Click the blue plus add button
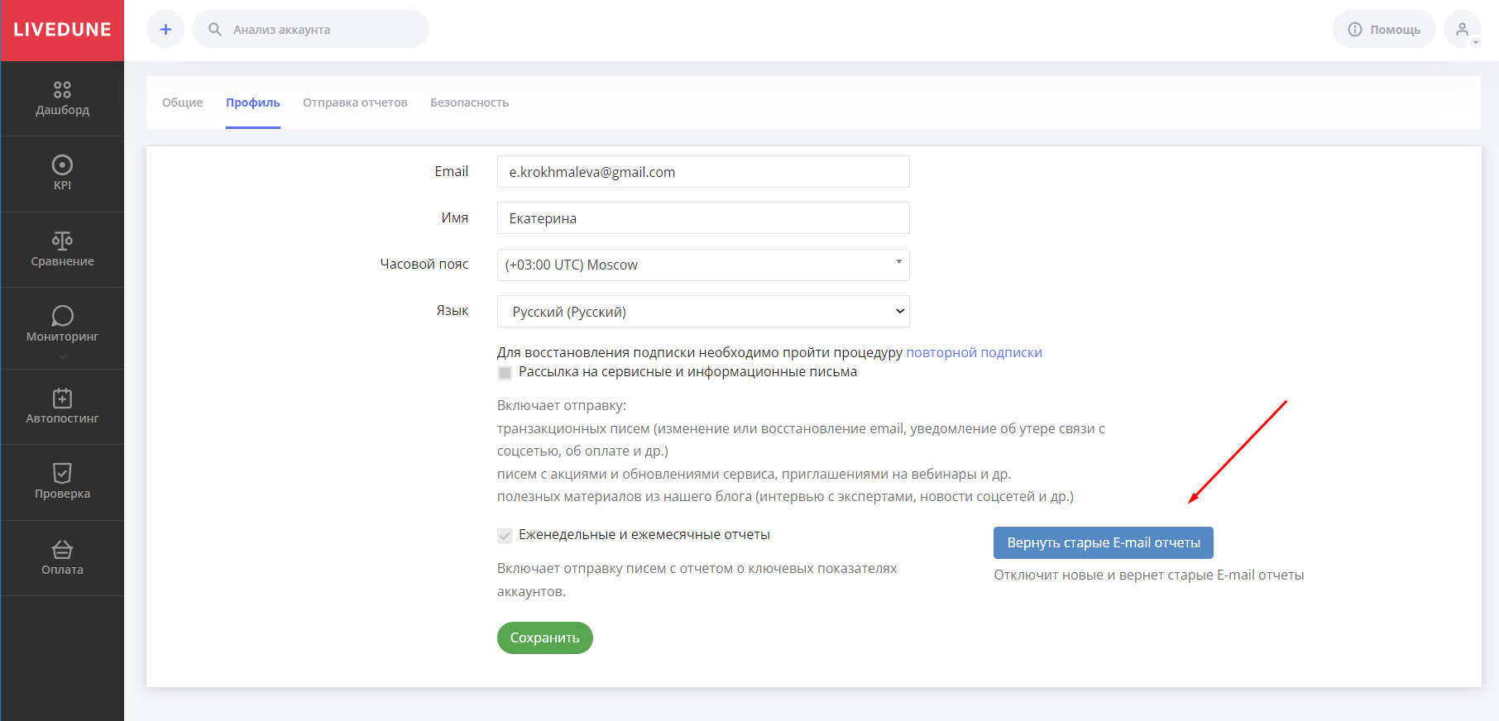Screen dimensions: 1499x721 165,29
